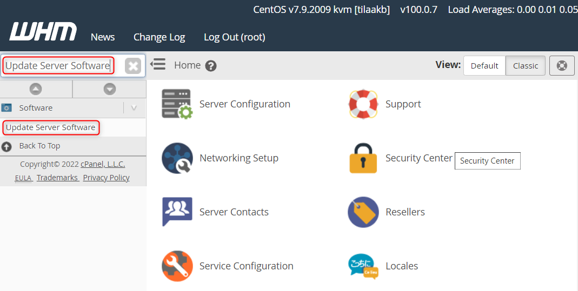The image size is (578, 291).
Task: Open the Resellers text link
Action: click(405, 212)
